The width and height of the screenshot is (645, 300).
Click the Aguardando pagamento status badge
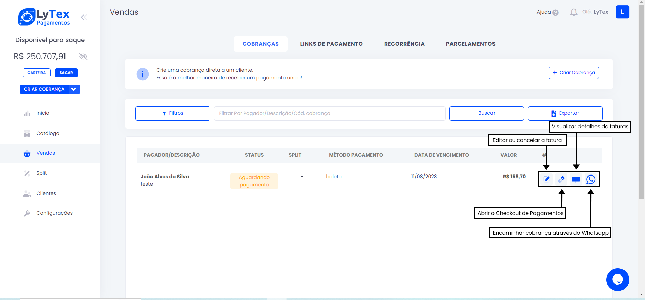(x=254, y=181)
